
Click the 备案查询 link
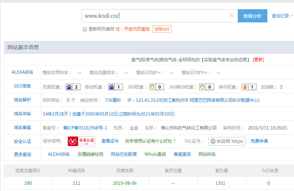[x=182, y=154]
